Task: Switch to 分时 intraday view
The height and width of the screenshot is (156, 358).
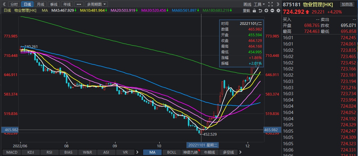Action: [14, 4]
